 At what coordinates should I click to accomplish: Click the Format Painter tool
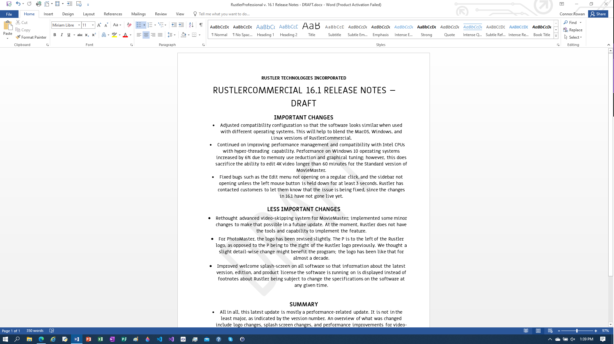click(31, 37)
